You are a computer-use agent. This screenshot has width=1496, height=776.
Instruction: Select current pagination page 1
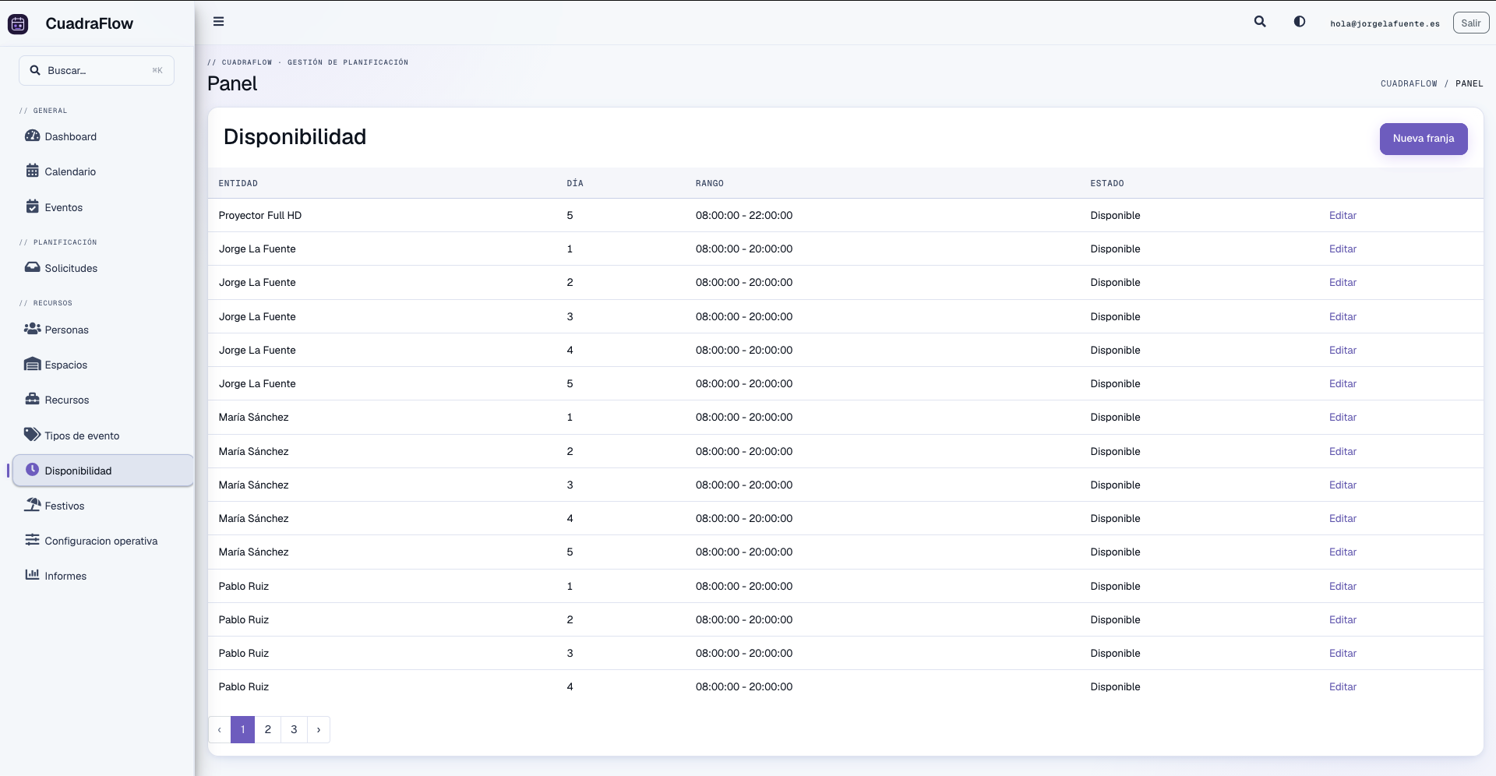point(243,729)
